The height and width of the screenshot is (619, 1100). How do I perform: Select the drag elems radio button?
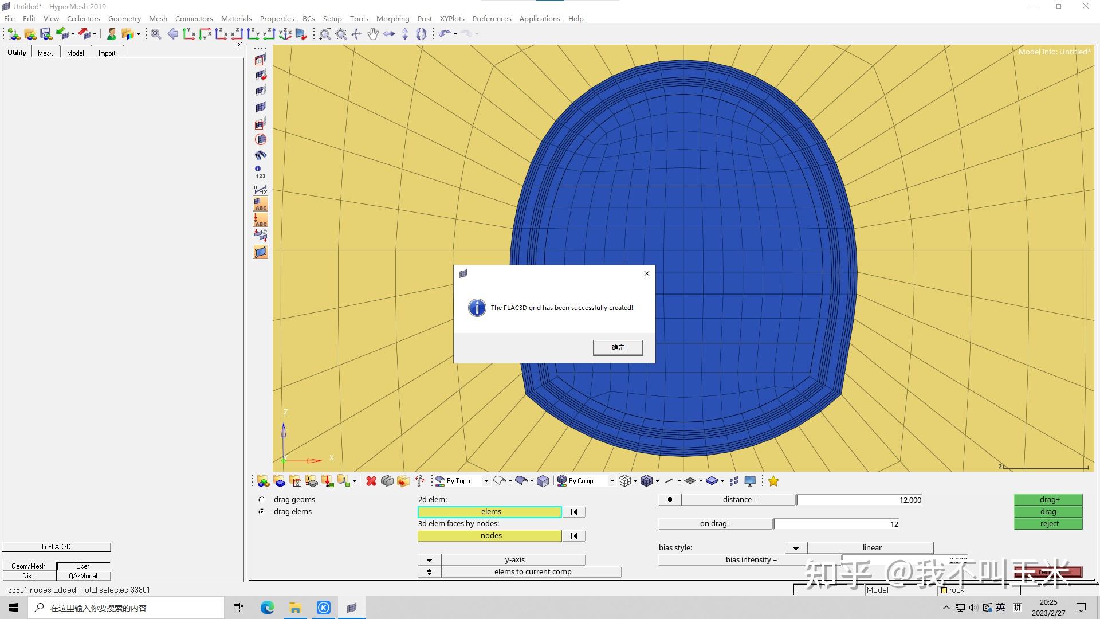pos(262,511)
